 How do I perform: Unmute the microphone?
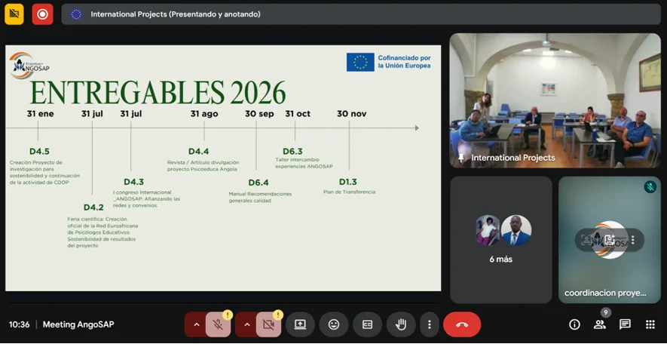click(x=218, y=324)
